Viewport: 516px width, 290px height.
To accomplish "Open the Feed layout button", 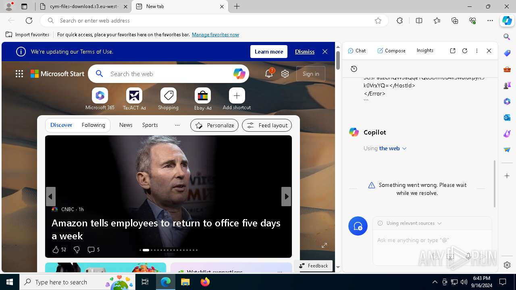I will pos(267,125).
